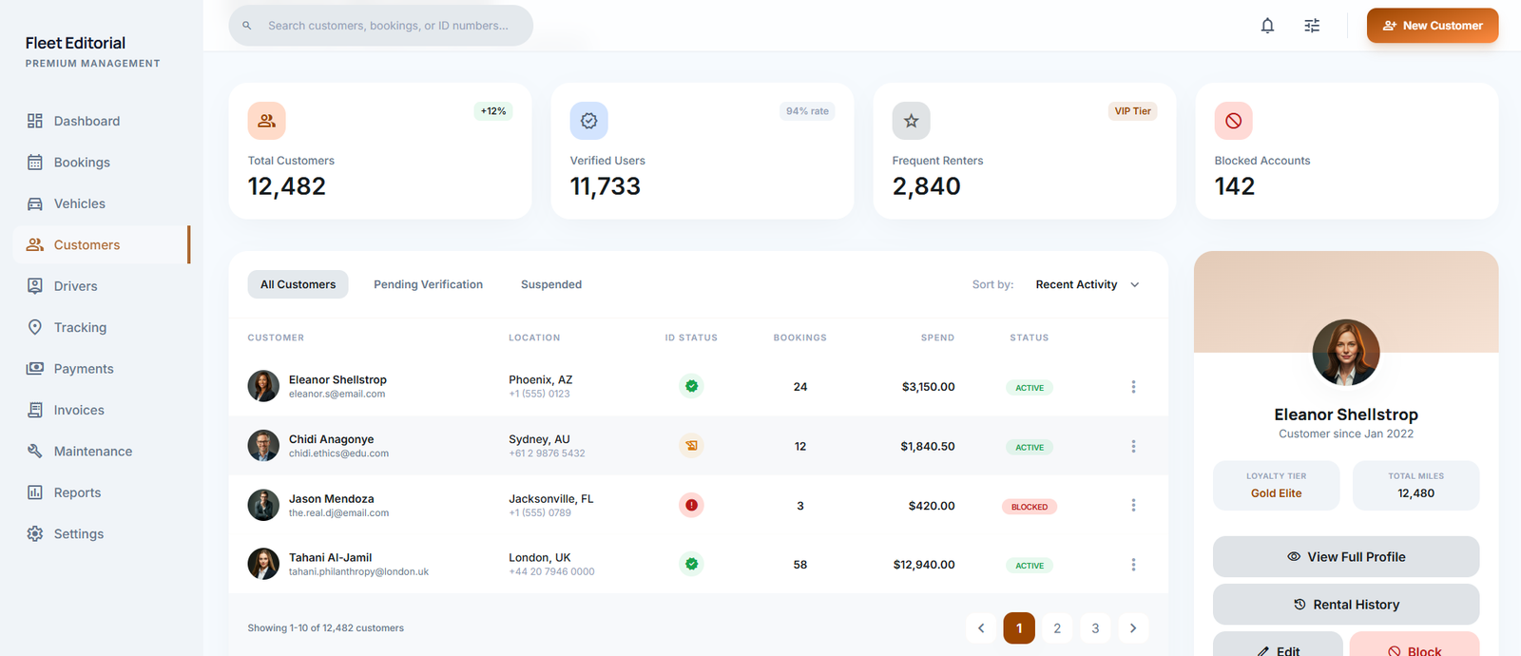The width and height of the screenshot is (1521, 656).
Task: Open row options menu for Jason Mendoza
Action: [x=1133, y=505]
